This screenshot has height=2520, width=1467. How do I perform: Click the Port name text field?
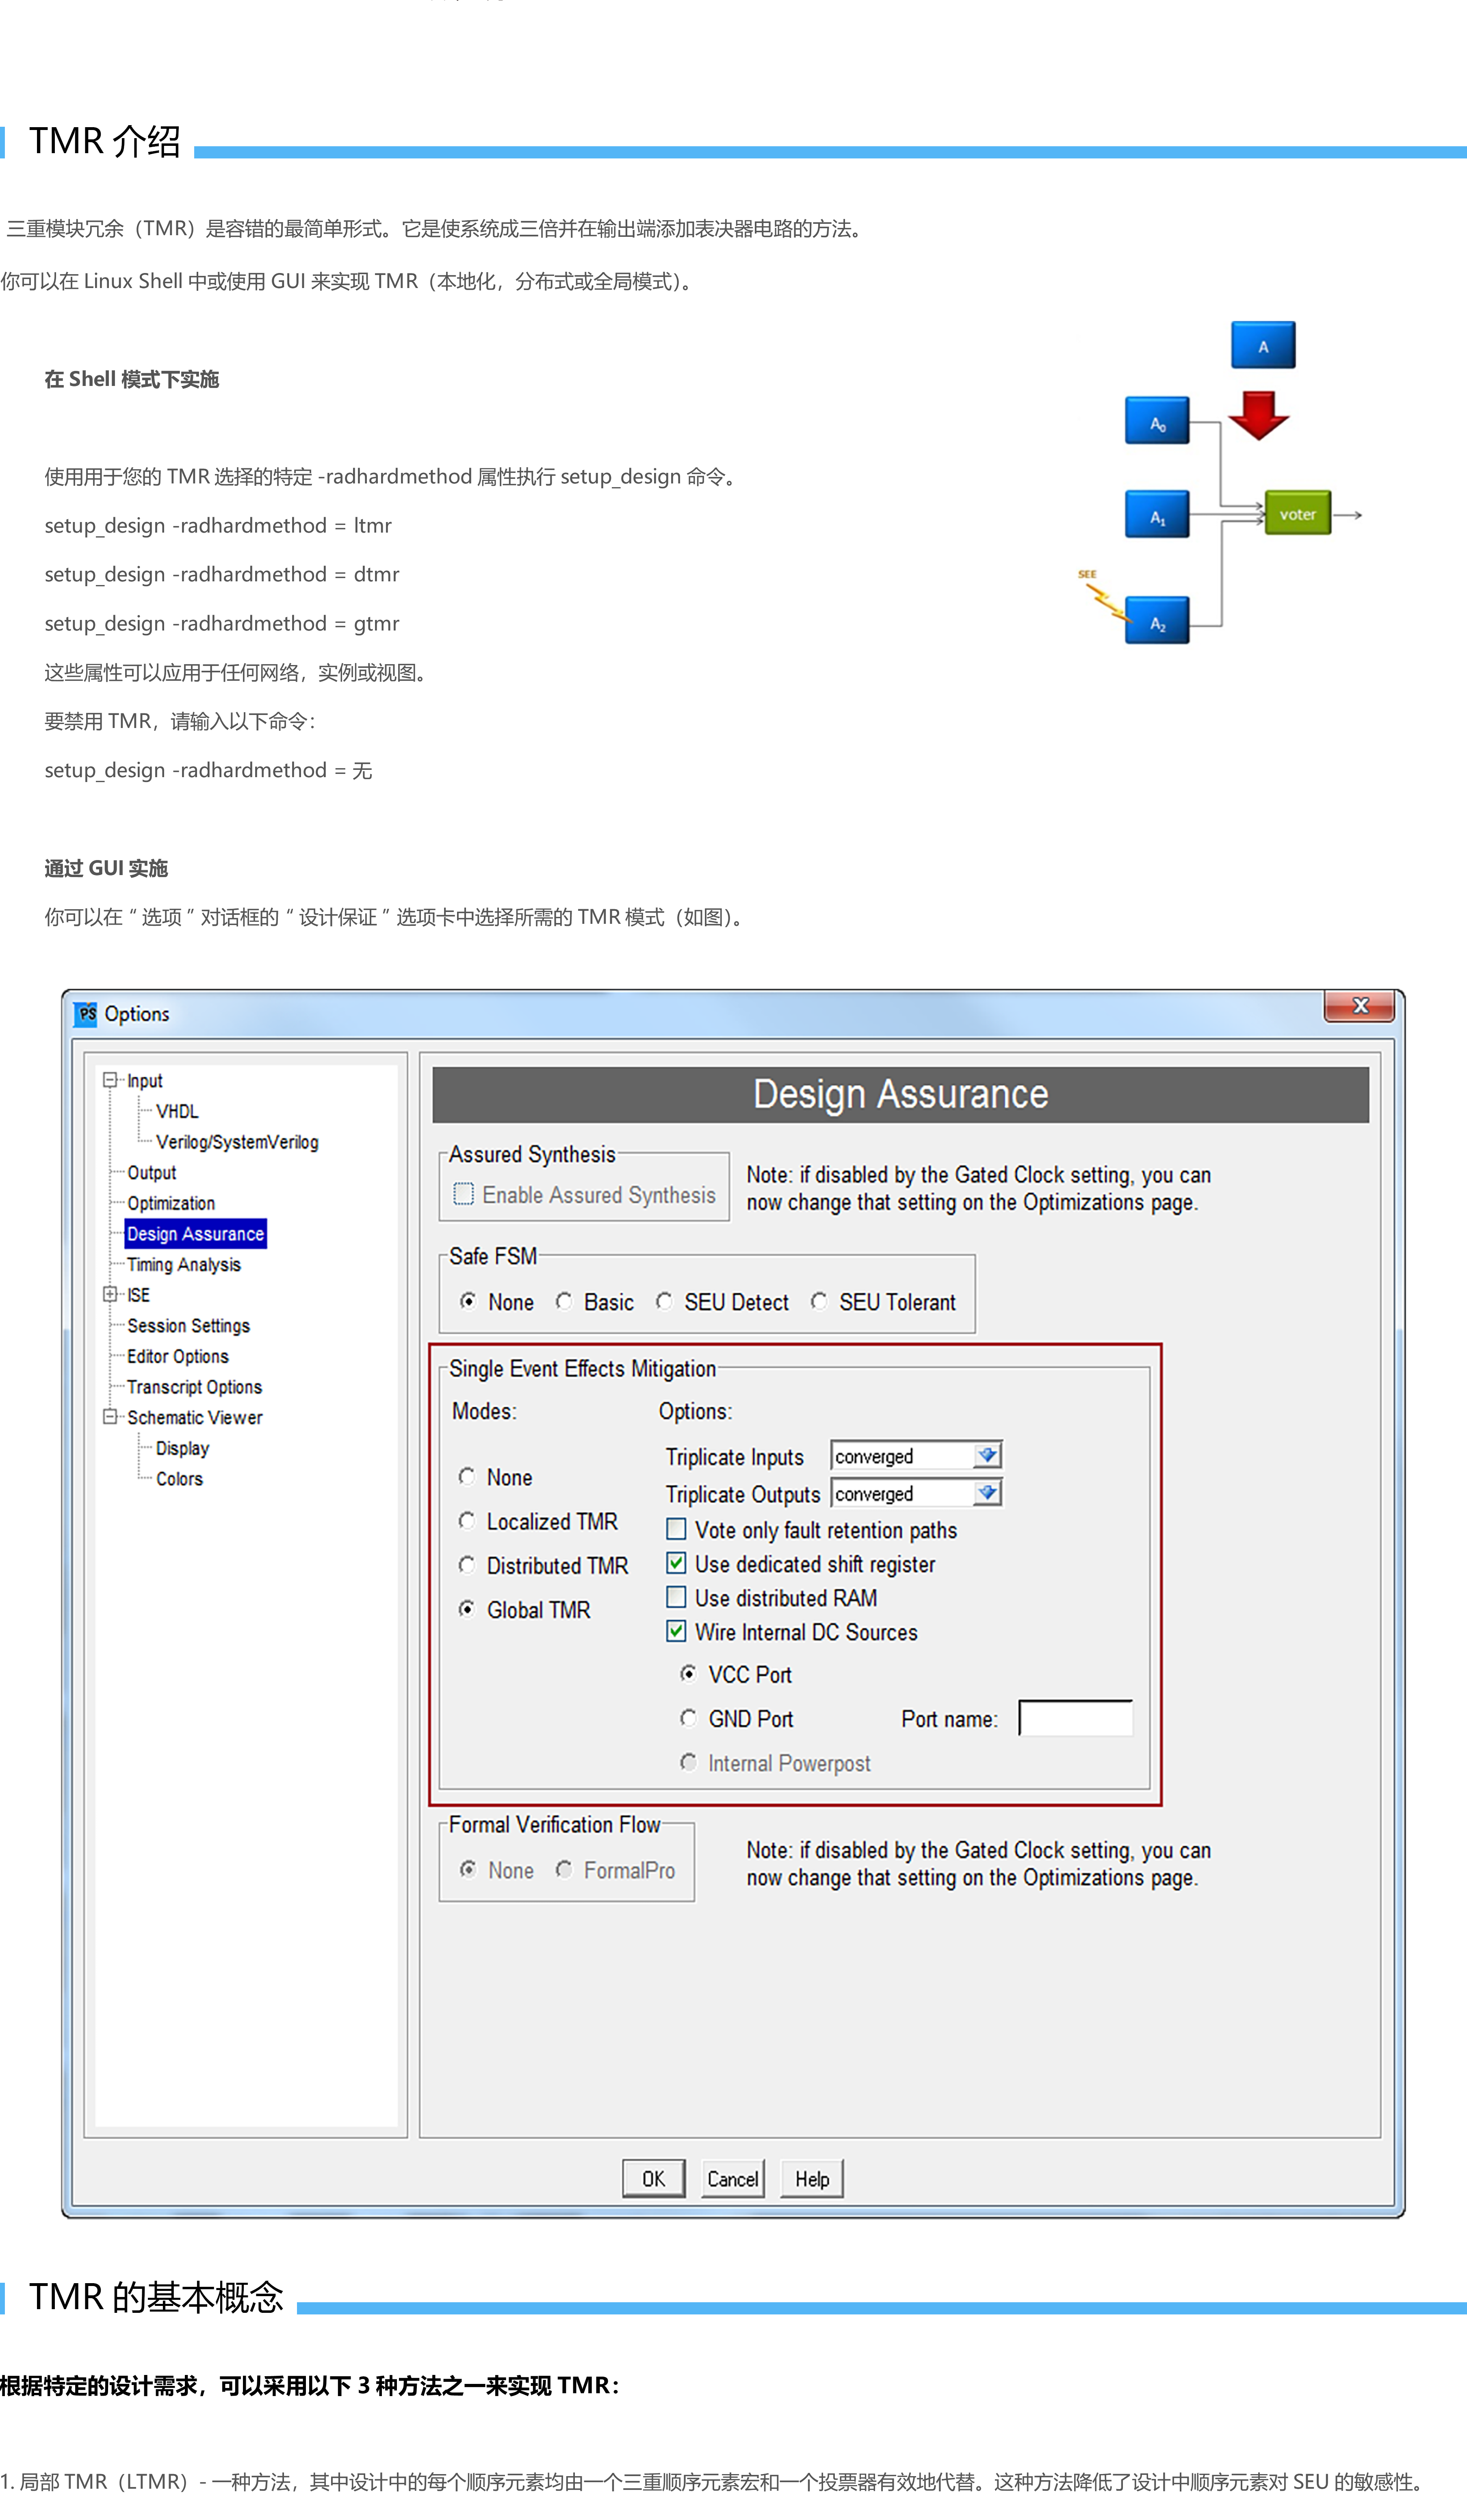(1075, 1718)
